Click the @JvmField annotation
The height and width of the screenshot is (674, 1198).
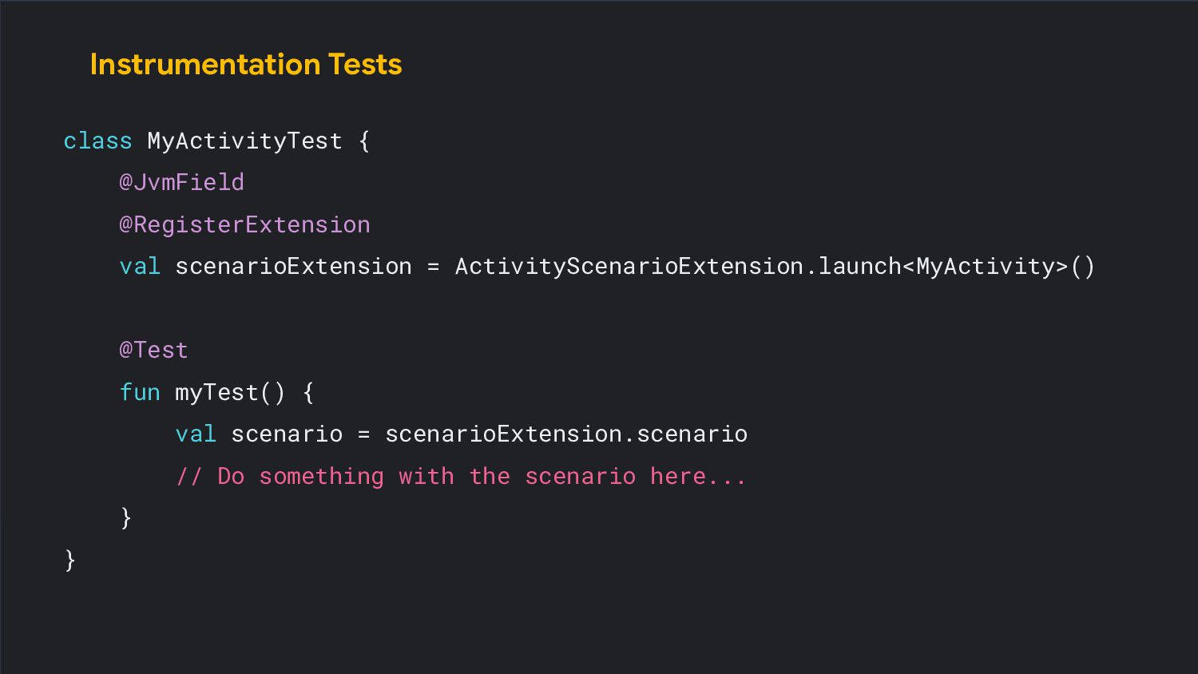pyautogui.click(x=181, y=183)
